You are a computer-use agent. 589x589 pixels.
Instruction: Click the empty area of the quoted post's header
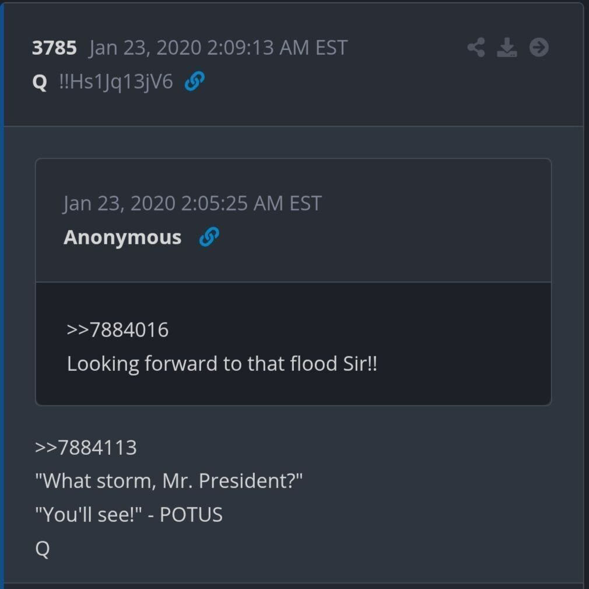click(408, 222)
